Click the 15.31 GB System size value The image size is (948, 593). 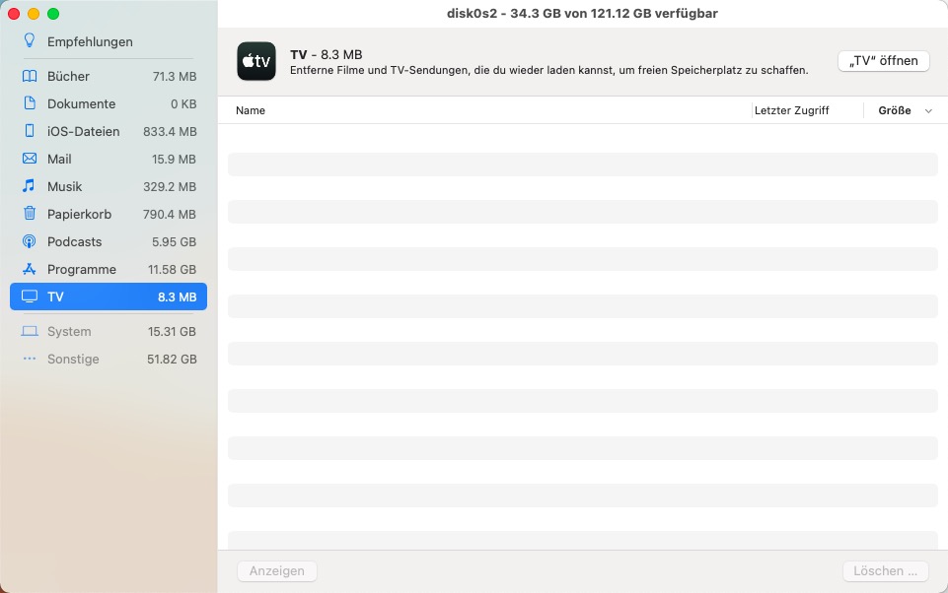coord(172,332)
